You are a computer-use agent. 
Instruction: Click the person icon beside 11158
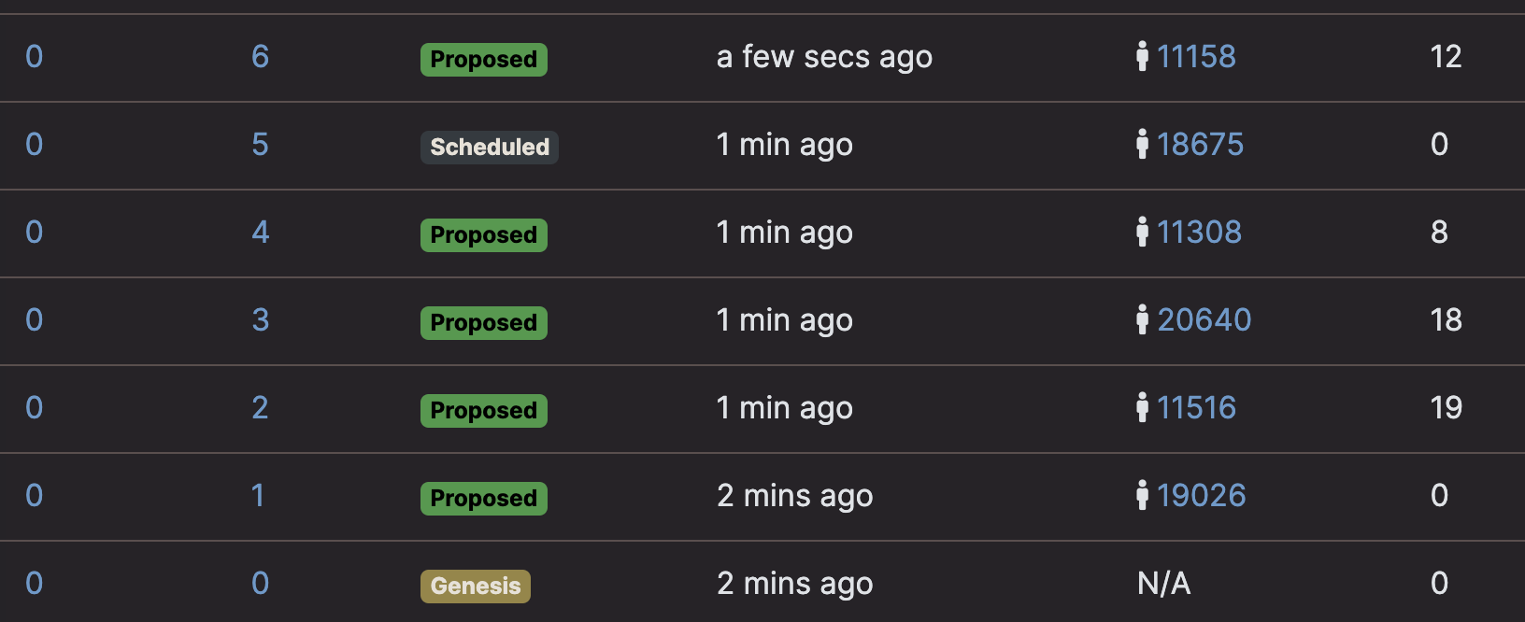click(1142, 56)
